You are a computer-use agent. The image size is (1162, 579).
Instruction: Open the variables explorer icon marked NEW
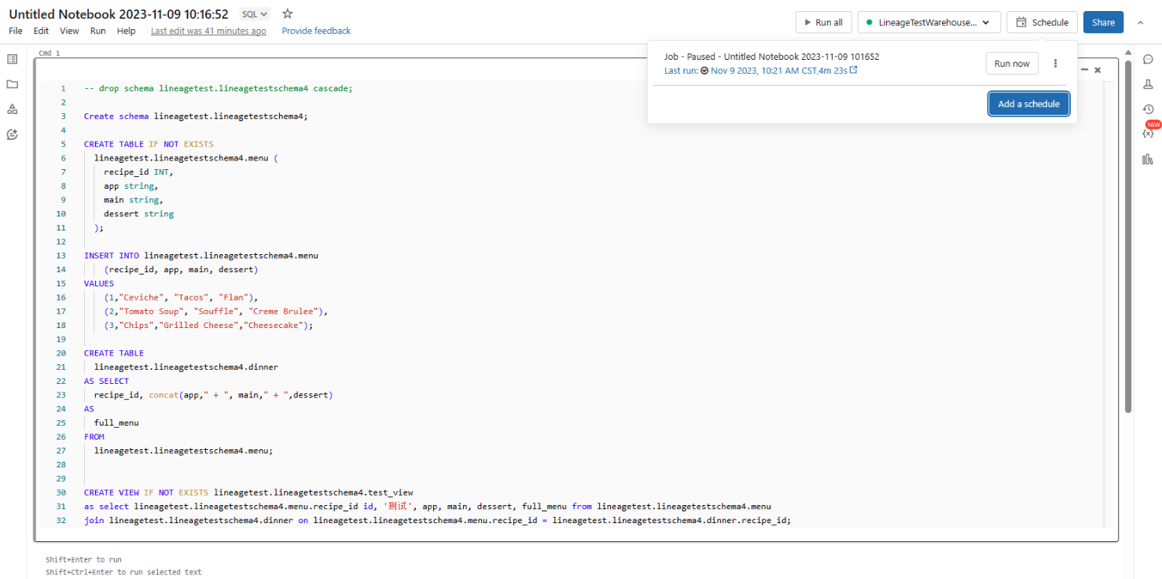pos(1148,134)
